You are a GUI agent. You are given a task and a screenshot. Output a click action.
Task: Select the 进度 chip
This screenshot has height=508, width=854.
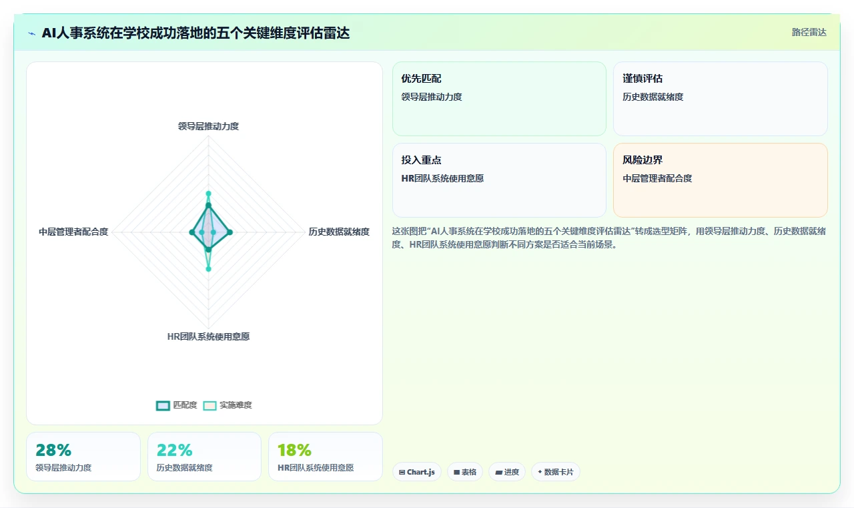coord(507,472)
